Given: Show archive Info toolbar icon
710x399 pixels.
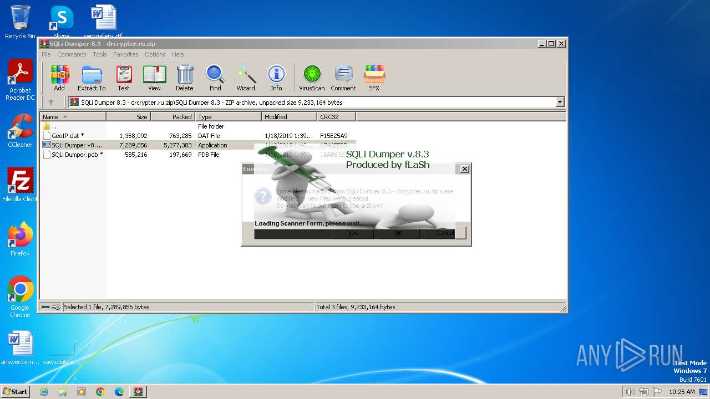Looking at the screenshot, I should (x=276, y=78).
